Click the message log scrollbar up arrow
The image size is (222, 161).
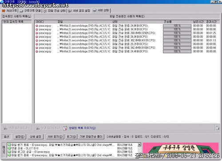point(139,145)
